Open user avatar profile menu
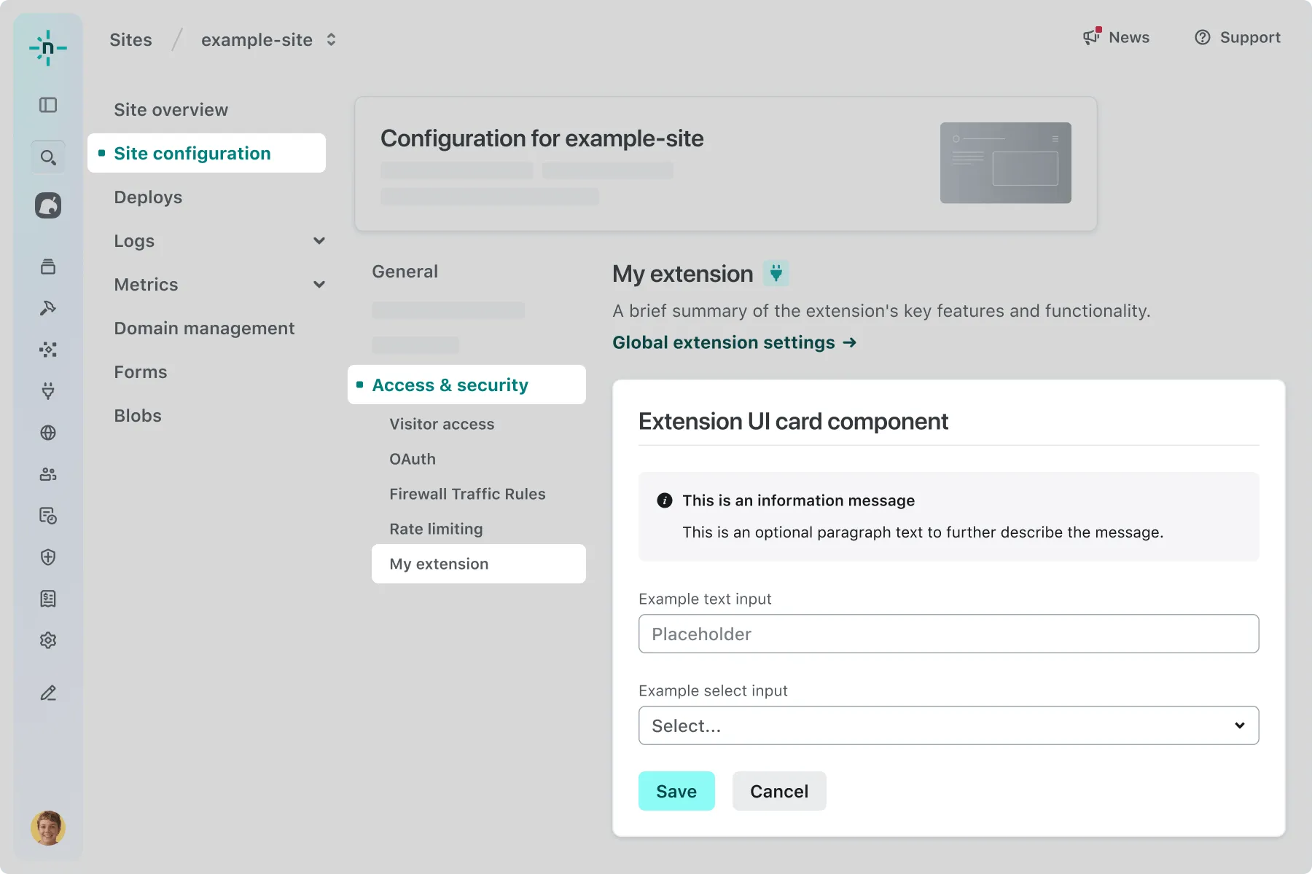Image resolution: width=1312 pixels, height=874 pixels. coord(48,828)
